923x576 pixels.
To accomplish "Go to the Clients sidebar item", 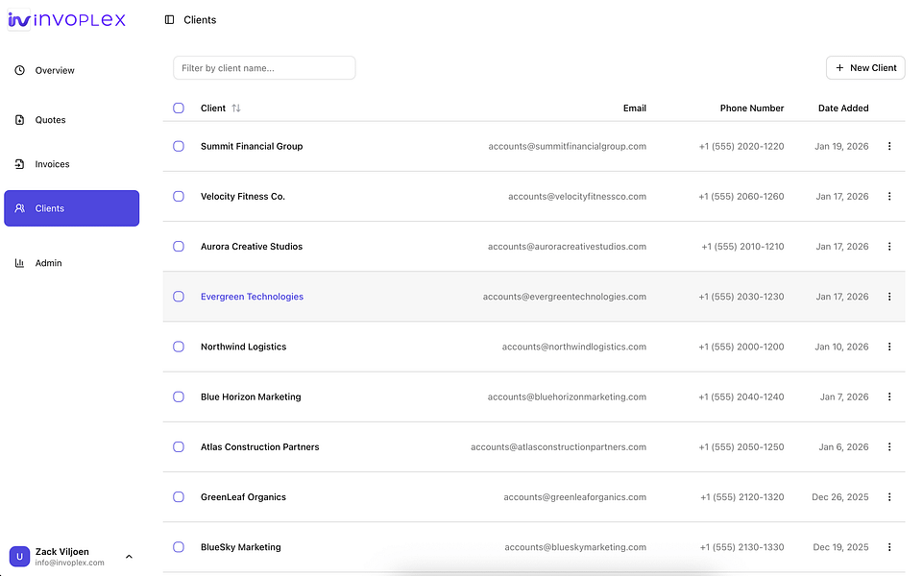I will click(71, 208).
